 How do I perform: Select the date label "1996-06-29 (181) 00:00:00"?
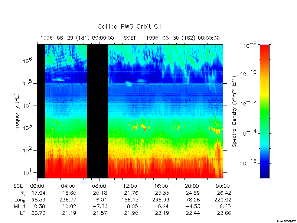click(x=77, y=38)
